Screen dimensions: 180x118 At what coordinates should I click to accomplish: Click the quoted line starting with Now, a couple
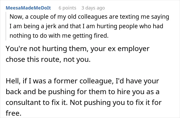click(89, 17)
